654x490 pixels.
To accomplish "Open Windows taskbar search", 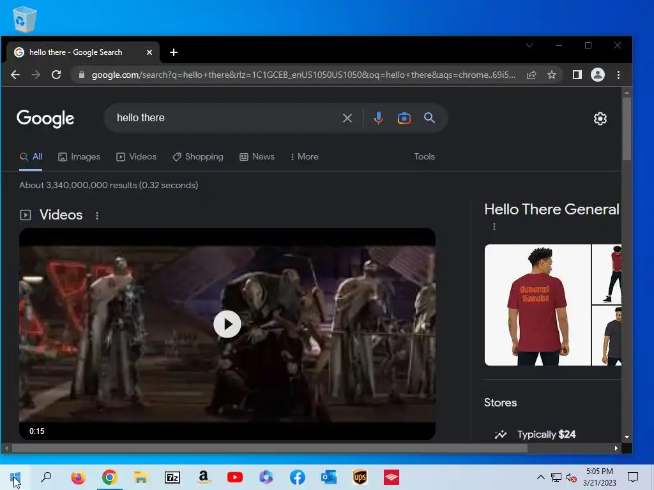I will [46, 477].
